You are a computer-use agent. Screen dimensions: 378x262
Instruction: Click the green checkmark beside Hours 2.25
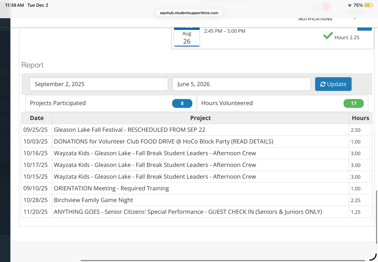click(328, 36)
